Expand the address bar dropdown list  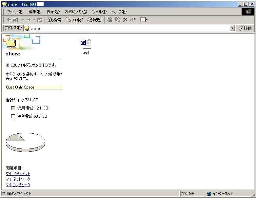point(232,29)
